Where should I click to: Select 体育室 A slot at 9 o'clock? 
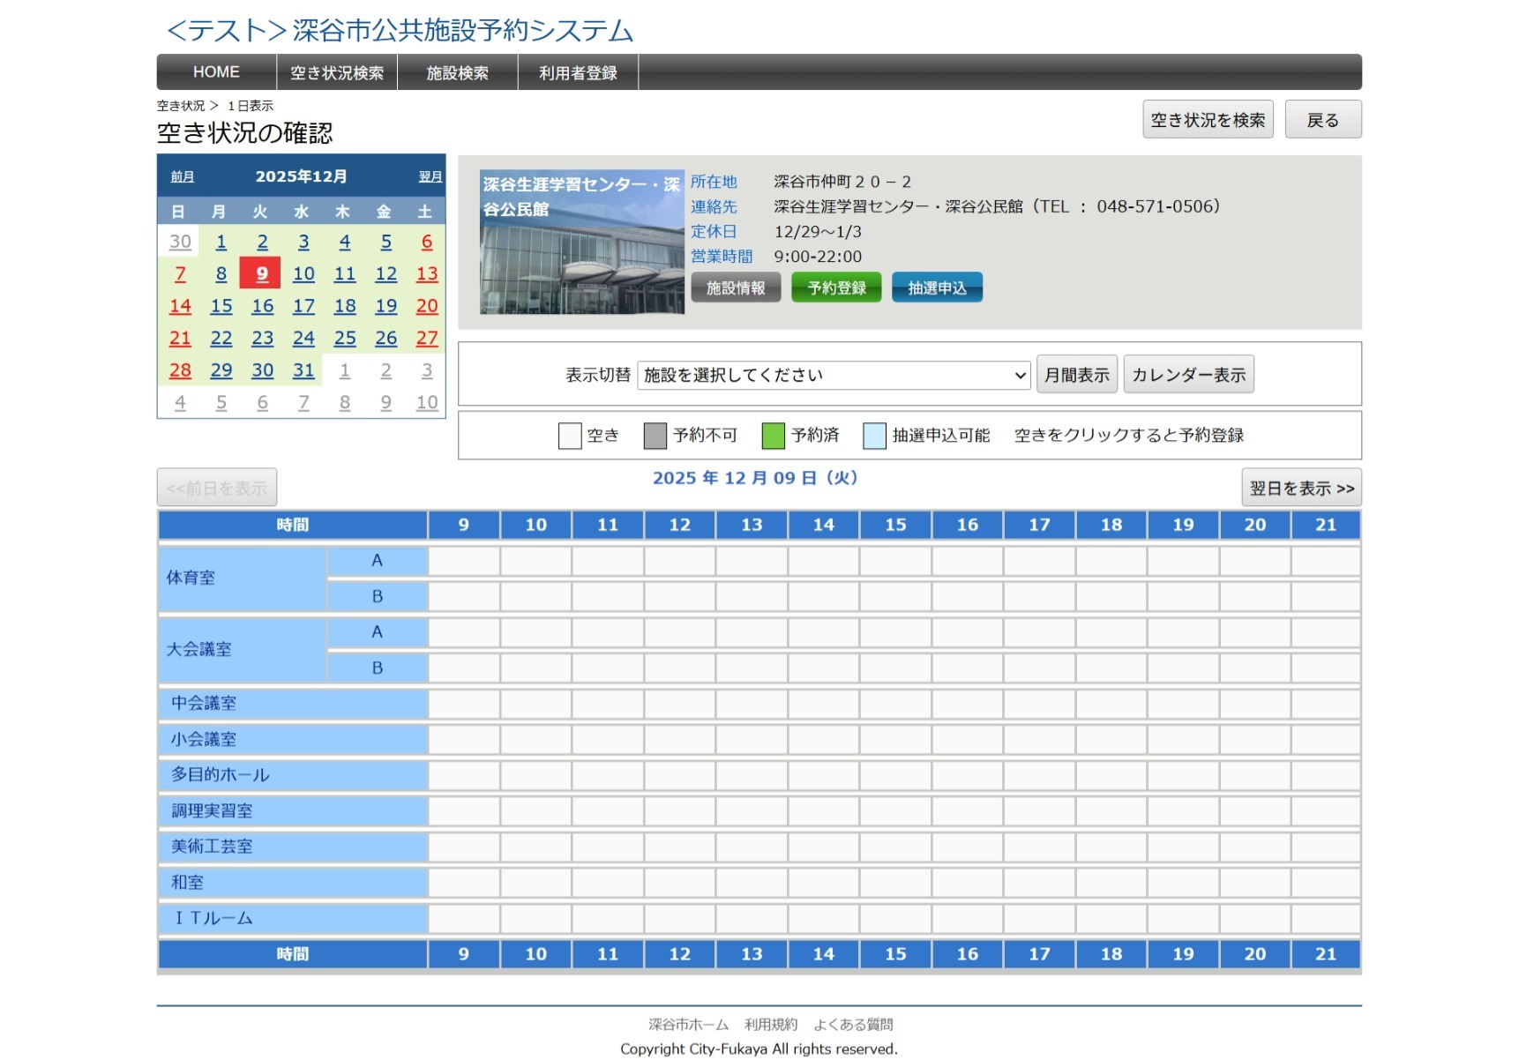tap(464, 561)
